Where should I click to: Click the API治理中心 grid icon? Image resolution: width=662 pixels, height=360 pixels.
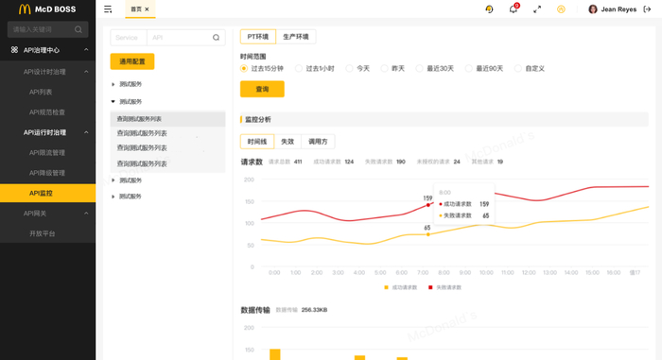[x=14, y=50]
